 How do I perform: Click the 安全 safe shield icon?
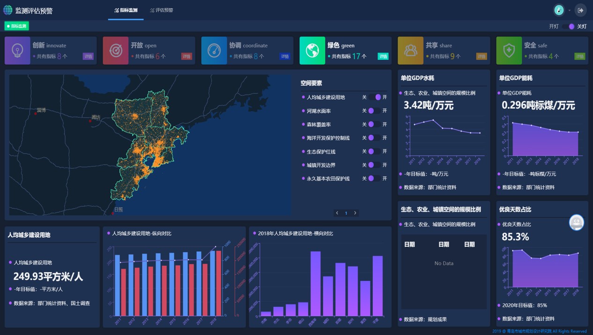coord(509,51)
